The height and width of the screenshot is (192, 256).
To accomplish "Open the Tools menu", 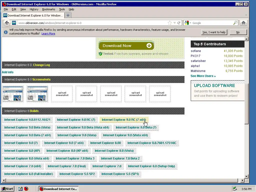I will 62,9.
